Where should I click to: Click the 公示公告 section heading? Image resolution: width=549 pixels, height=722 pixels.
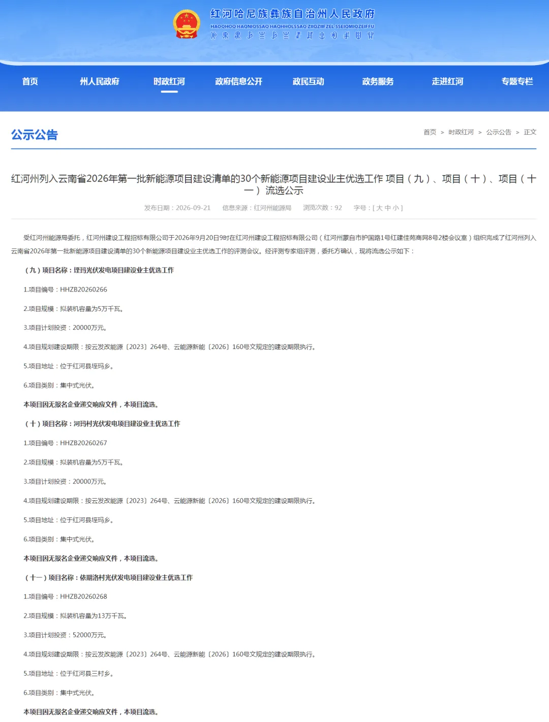(x=35, y=135)
